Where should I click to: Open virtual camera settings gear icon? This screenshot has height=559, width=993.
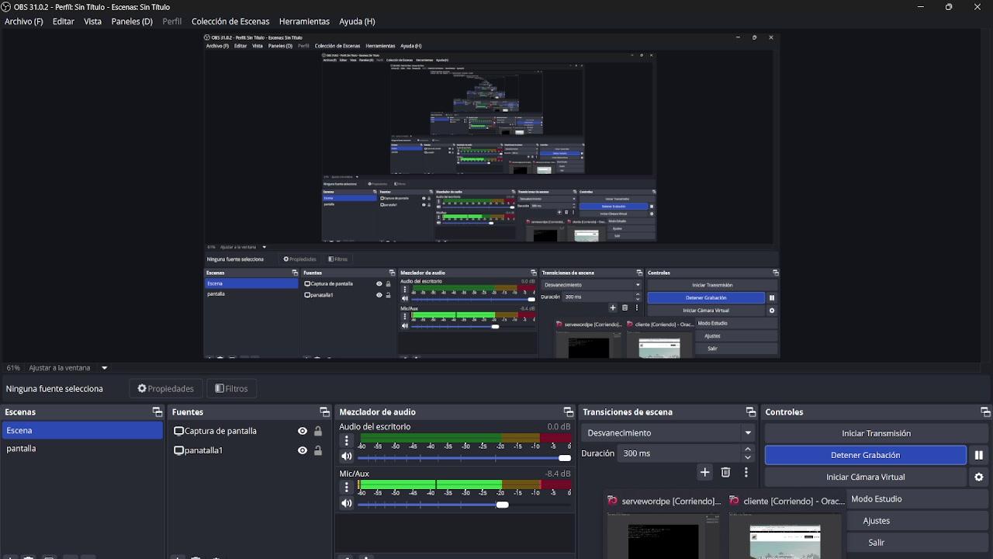click(978, 477)
